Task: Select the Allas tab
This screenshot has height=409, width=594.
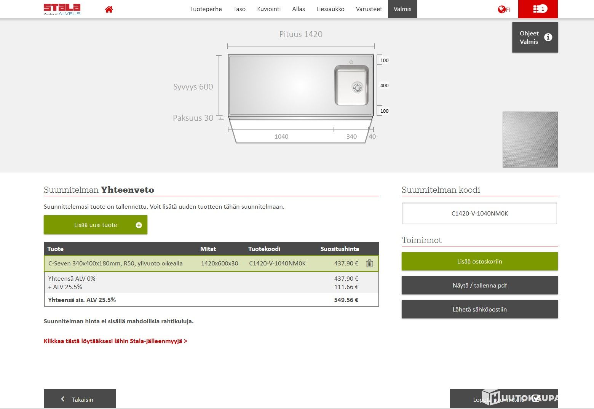Action: click(298, 9)
